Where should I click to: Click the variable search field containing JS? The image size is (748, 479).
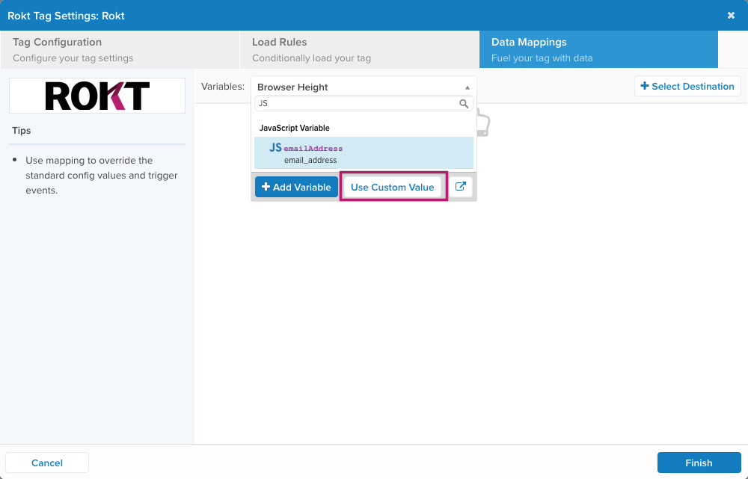coord(364,103)
